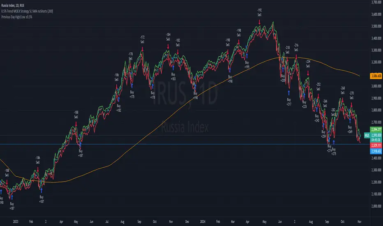
Task: Click the blue Buy arrow labeled +198
Action: 230,70
